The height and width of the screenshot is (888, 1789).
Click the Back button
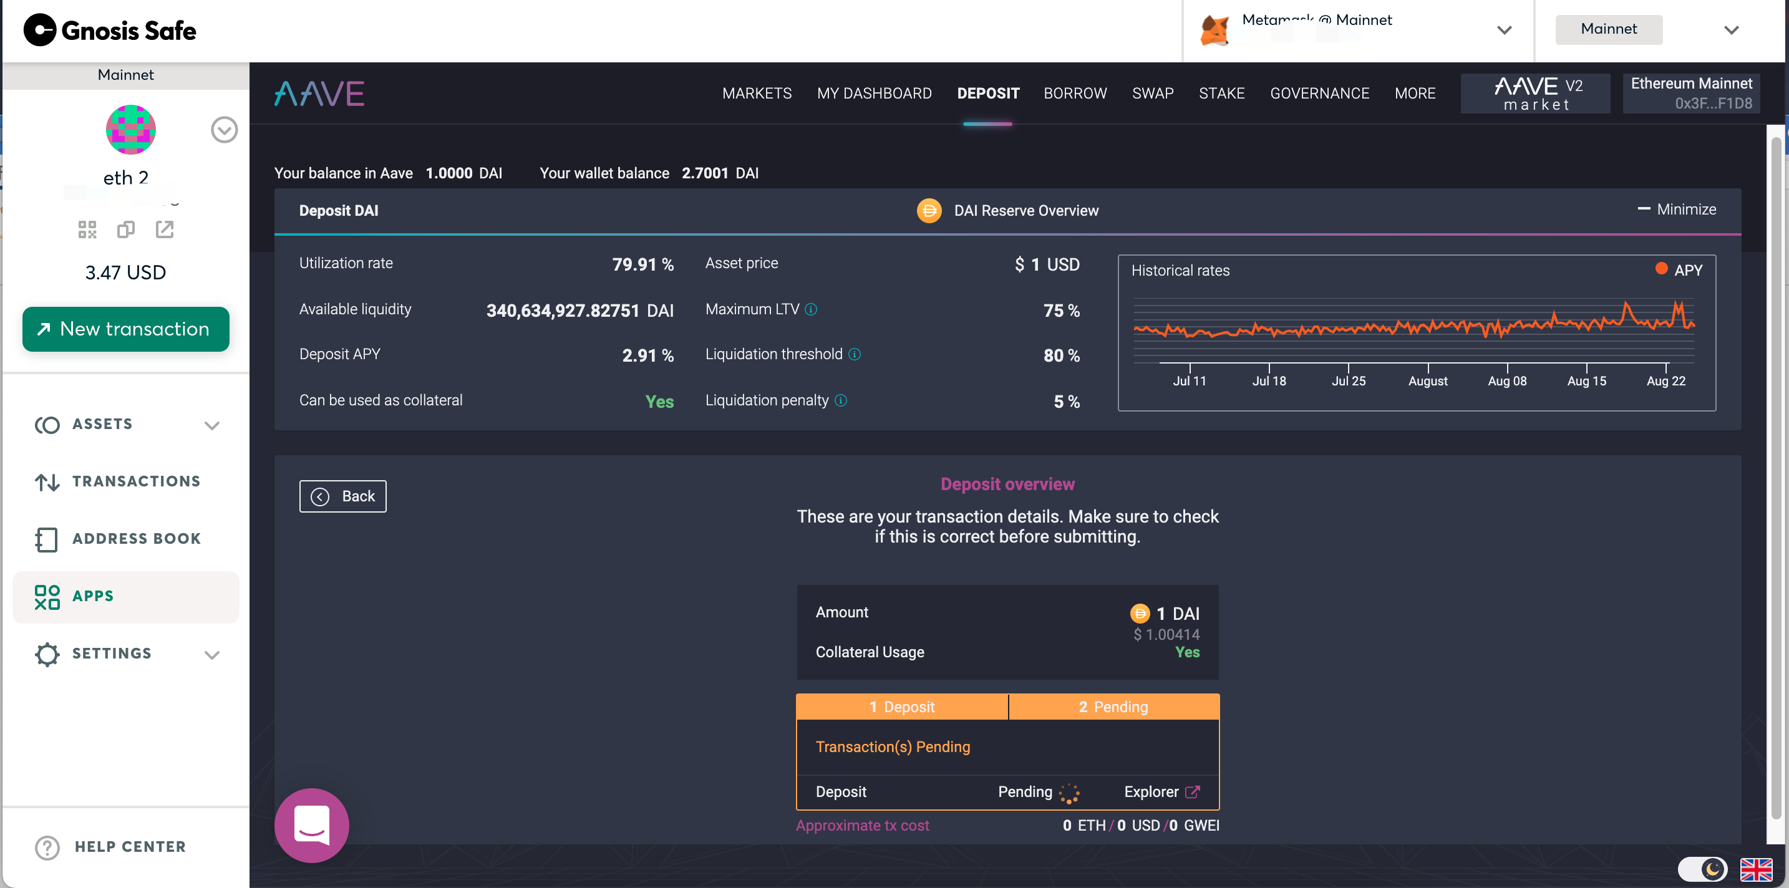343,496
